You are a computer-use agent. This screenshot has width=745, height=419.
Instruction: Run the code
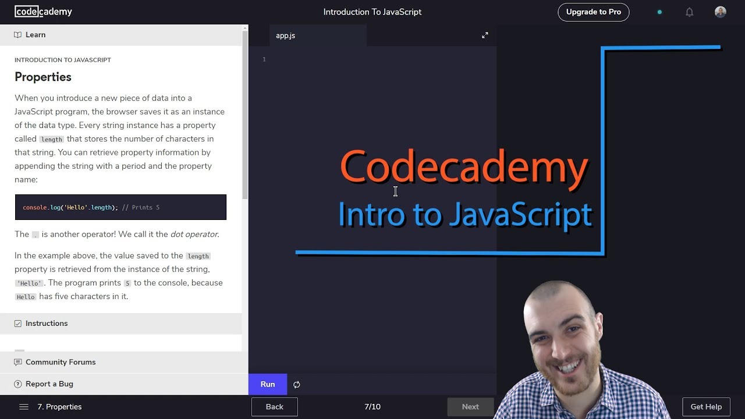pyautogui.click(x=268, y=384)
